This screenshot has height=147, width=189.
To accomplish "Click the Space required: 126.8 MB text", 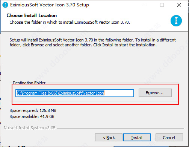I will 33,110.
